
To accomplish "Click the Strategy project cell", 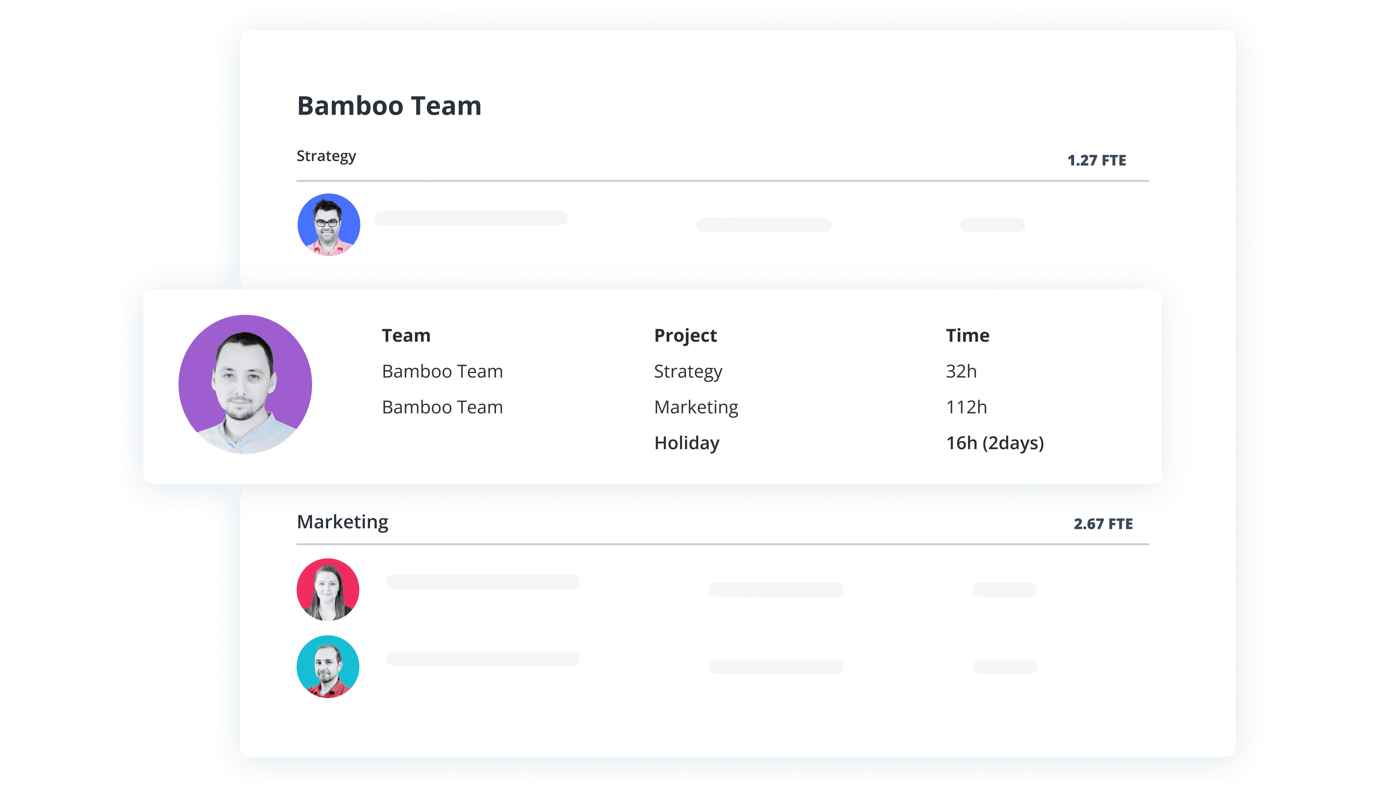I will [688, 372].
